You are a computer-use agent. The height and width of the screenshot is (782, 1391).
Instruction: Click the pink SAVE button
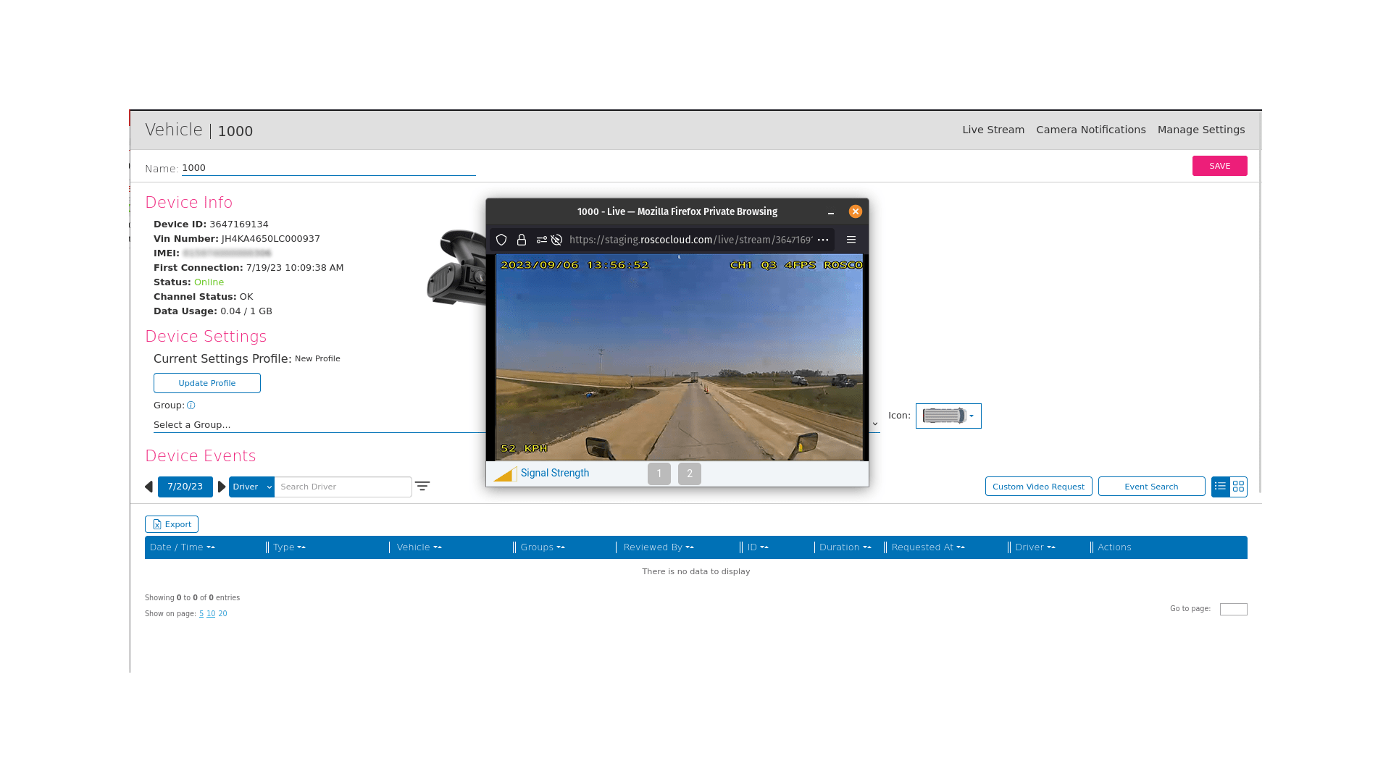pyautogui.click(x=1219, y=166)
